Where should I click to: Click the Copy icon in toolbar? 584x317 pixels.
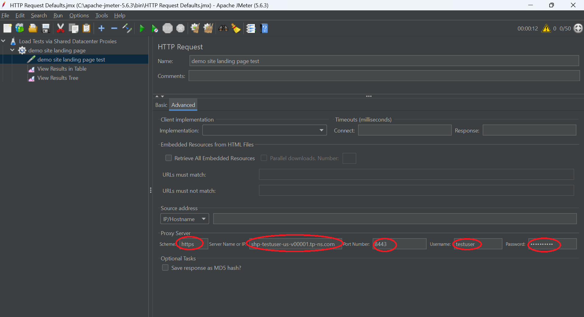[74, 28]
